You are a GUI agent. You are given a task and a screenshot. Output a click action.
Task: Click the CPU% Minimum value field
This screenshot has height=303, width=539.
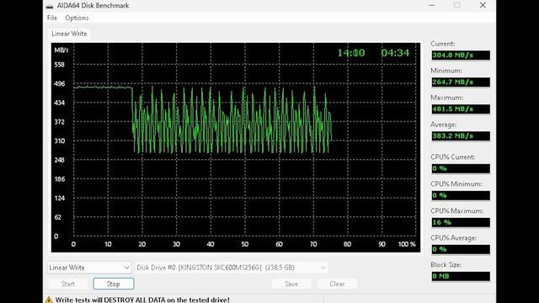pyautogui.click(x=461, y=195)
